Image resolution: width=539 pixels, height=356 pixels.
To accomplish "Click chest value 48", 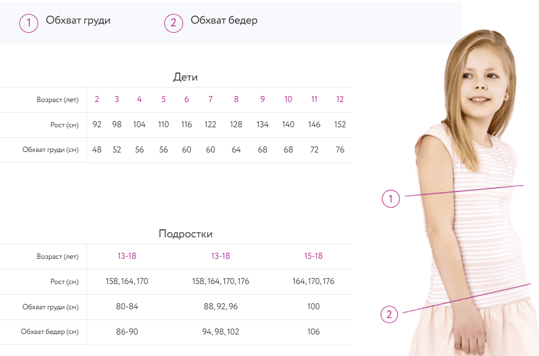I will (x=97, y=150).
